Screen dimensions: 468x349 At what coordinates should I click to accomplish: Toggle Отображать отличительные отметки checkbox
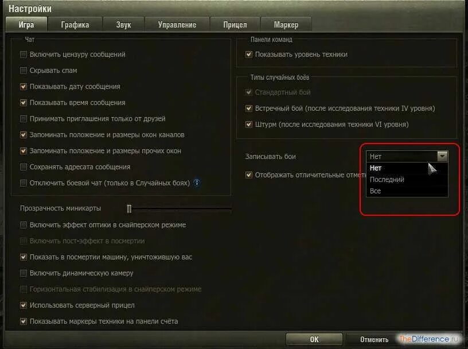249,175
